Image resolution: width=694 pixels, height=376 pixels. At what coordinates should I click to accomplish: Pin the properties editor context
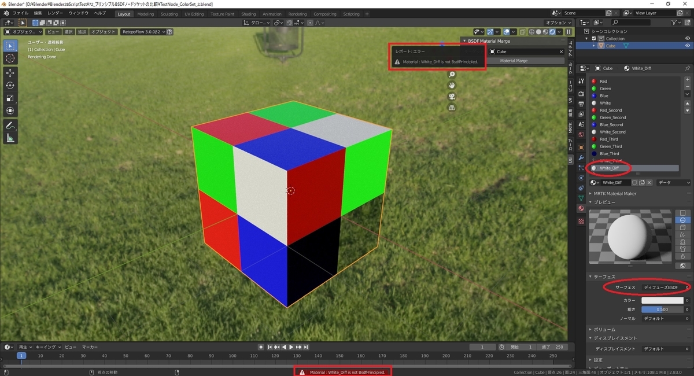pyautogui.click(x=687, y=68)
